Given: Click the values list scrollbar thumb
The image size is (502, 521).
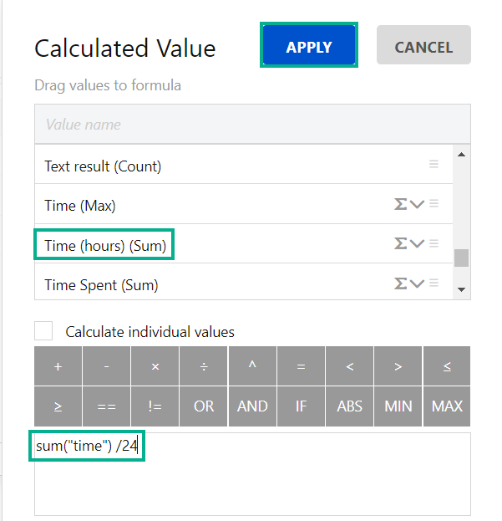Looking at the screenshot, I should pos(461,257).
